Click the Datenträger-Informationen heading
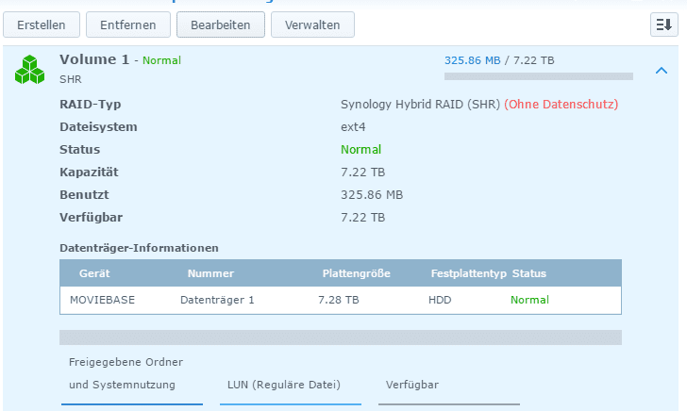Image resolution: width=687 pixels, height=411 pixels. (x=139, y=248)
